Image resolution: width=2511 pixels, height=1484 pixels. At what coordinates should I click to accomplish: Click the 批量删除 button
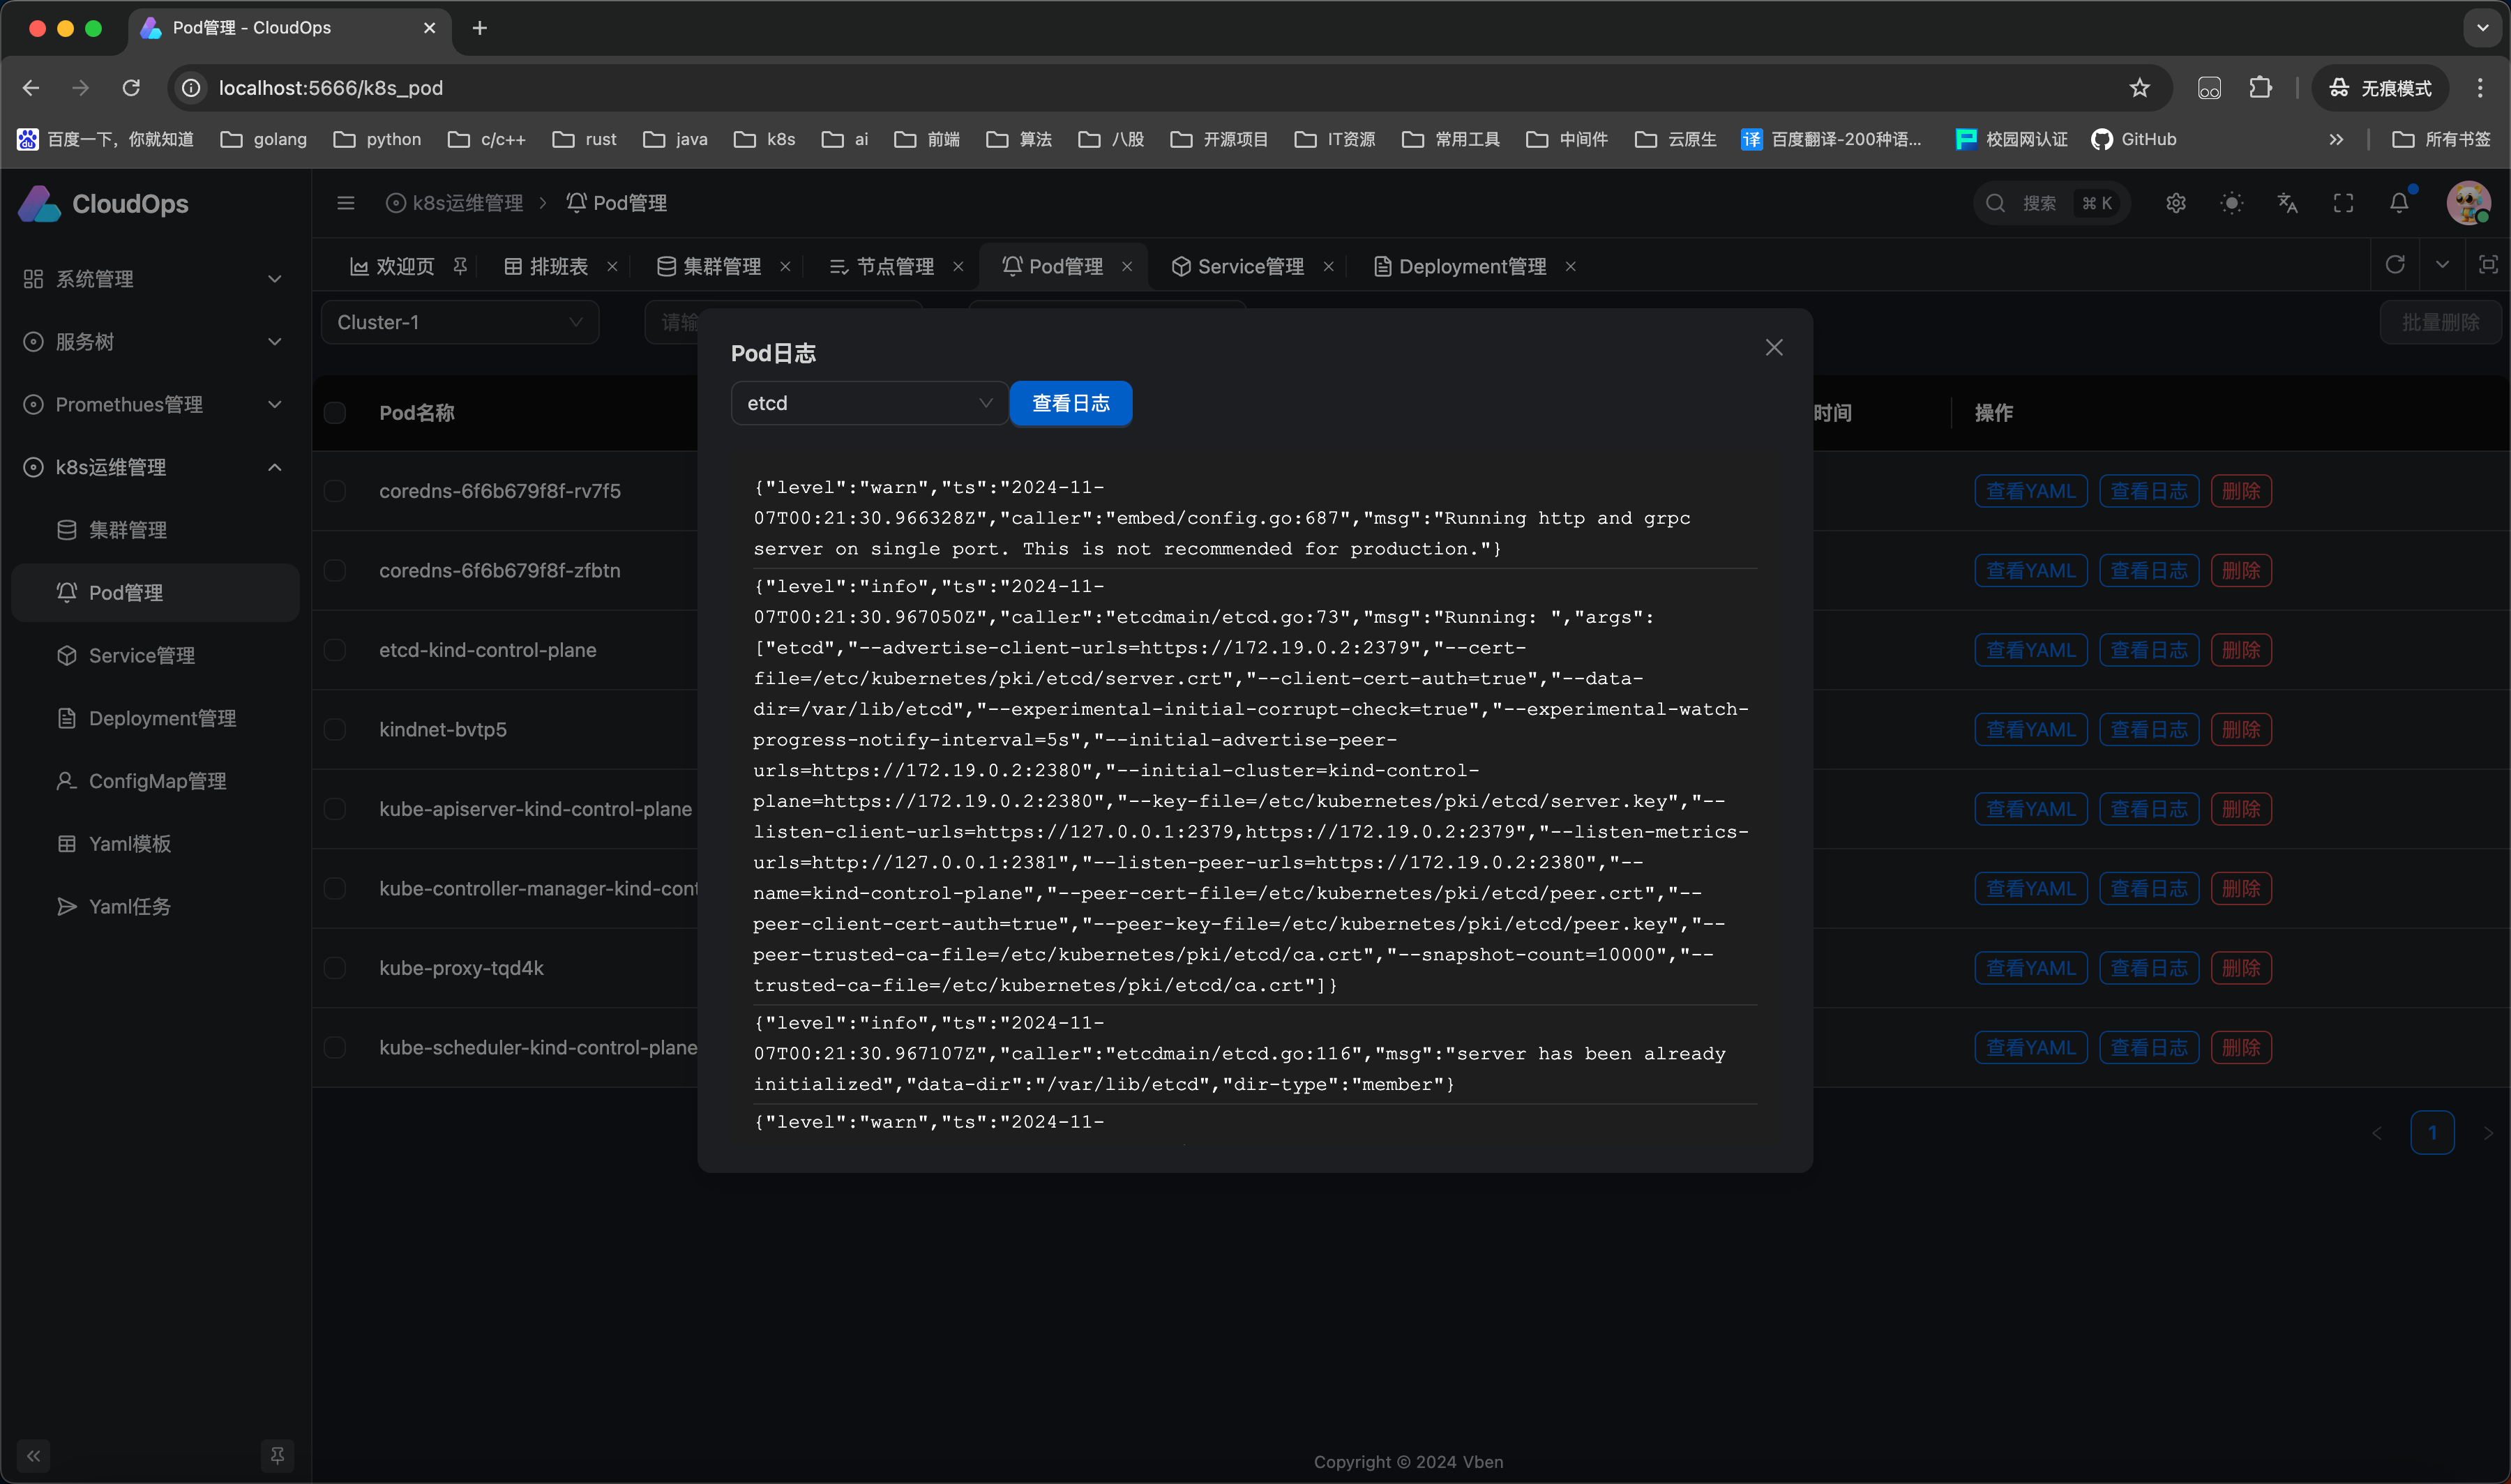[x=2441, y=322]
